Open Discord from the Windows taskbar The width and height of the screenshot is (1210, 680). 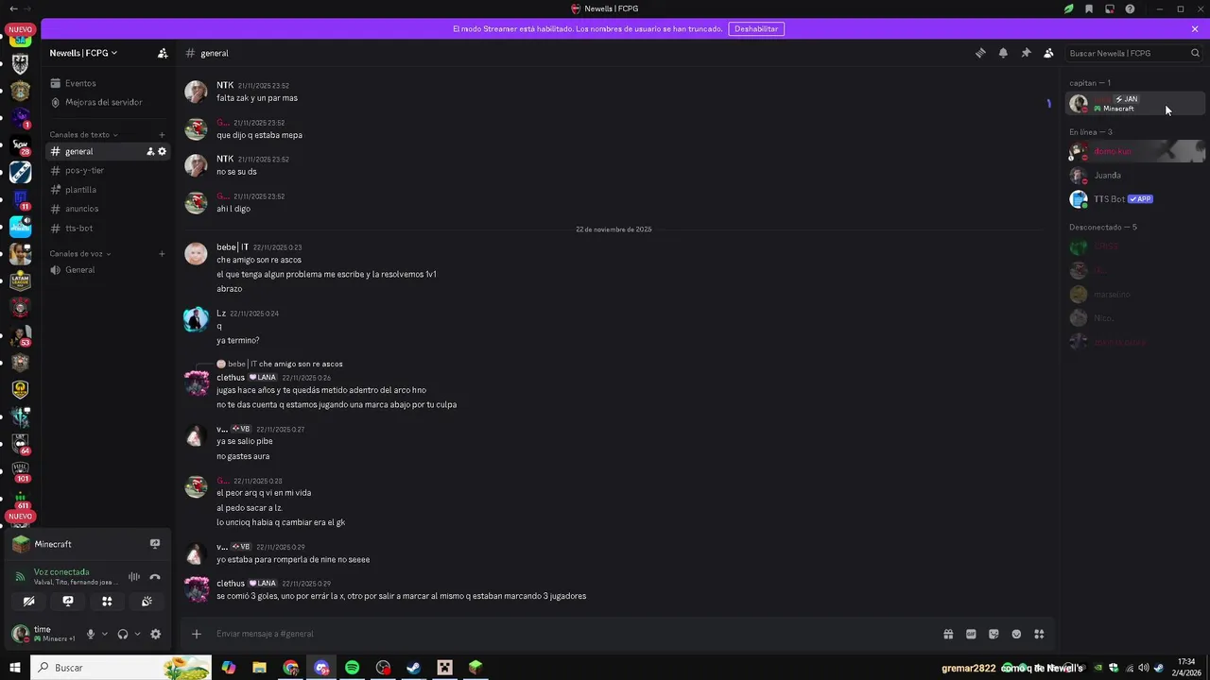321,668
